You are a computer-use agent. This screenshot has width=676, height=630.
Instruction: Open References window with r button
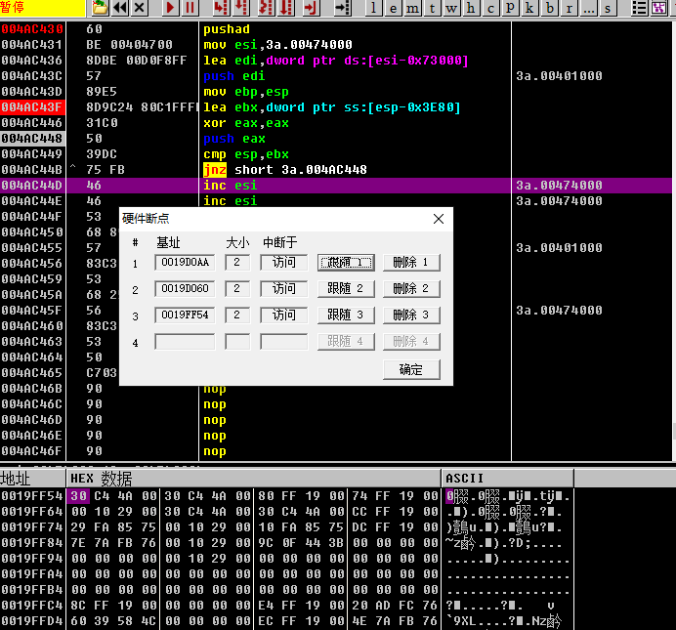pos(570,8)
